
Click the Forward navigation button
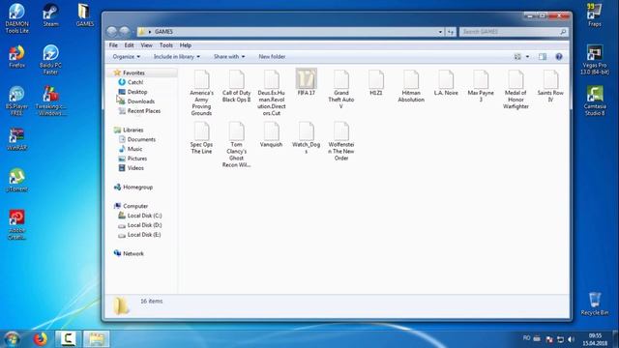click(125, 32)
